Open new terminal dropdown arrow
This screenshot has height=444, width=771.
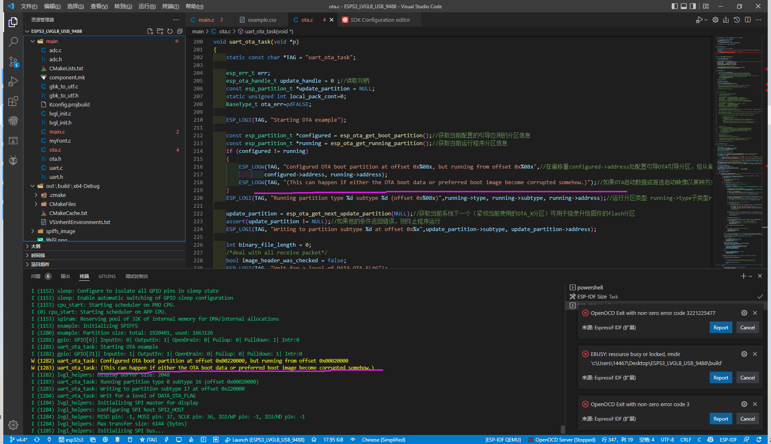click(751, 276)
